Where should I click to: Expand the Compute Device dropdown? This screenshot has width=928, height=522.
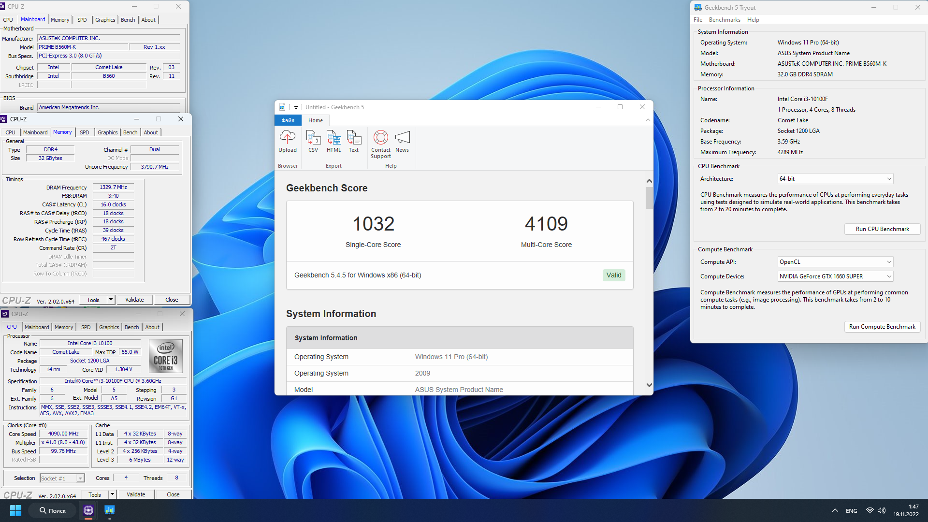[x=835, y=276]
